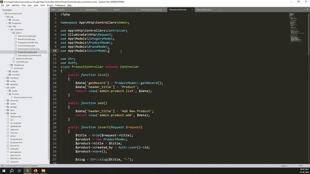Collapse the ecommerce.com root folder

pos(3,14)
